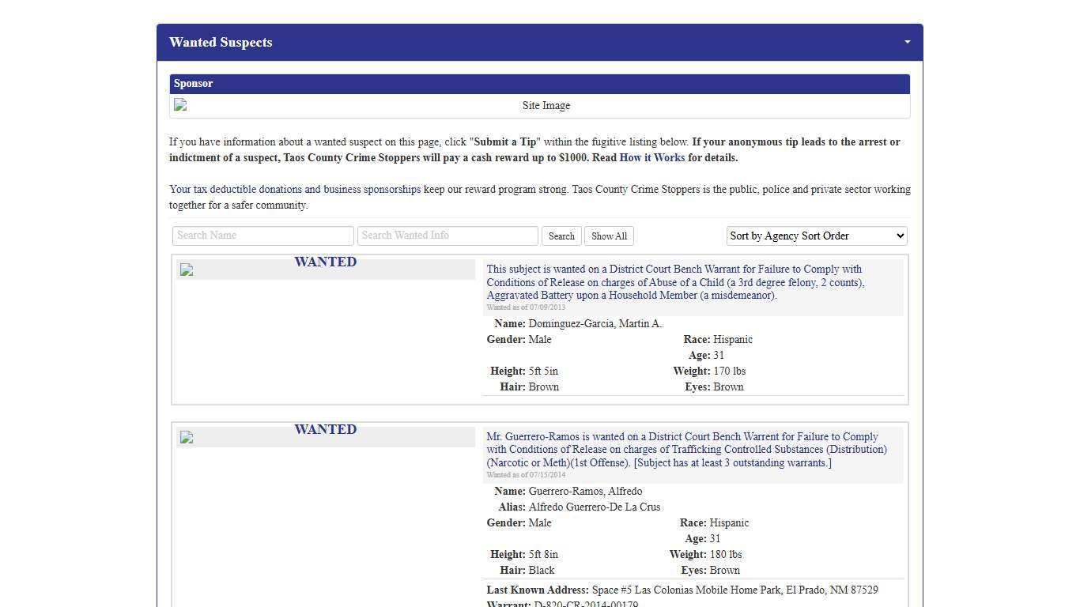1080x607 pixels.
Task: Focus the Search Name field
Action: pyautogui.click(x=262, y=236)
